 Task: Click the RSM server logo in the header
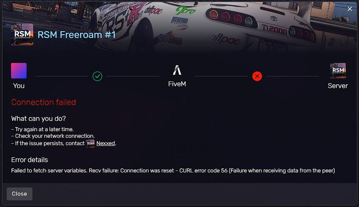coord(22,35)
